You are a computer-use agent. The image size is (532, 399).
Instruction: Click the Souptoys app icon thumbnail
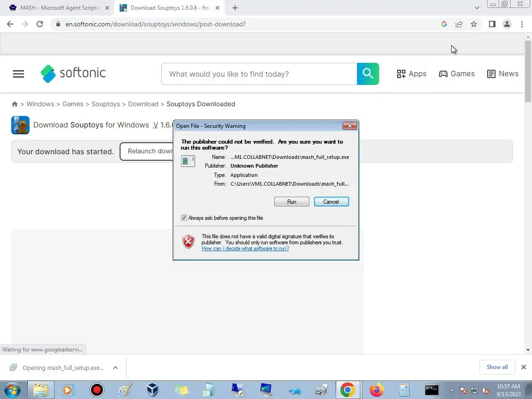pos(20,125)
